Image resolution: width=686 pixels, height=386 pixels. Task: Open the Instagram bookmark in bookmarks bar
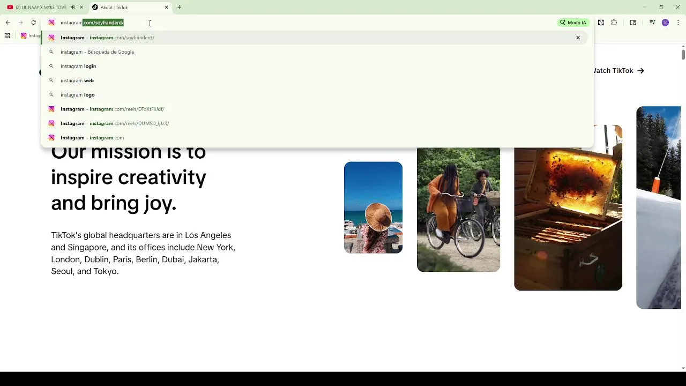[x=31, y=36]
